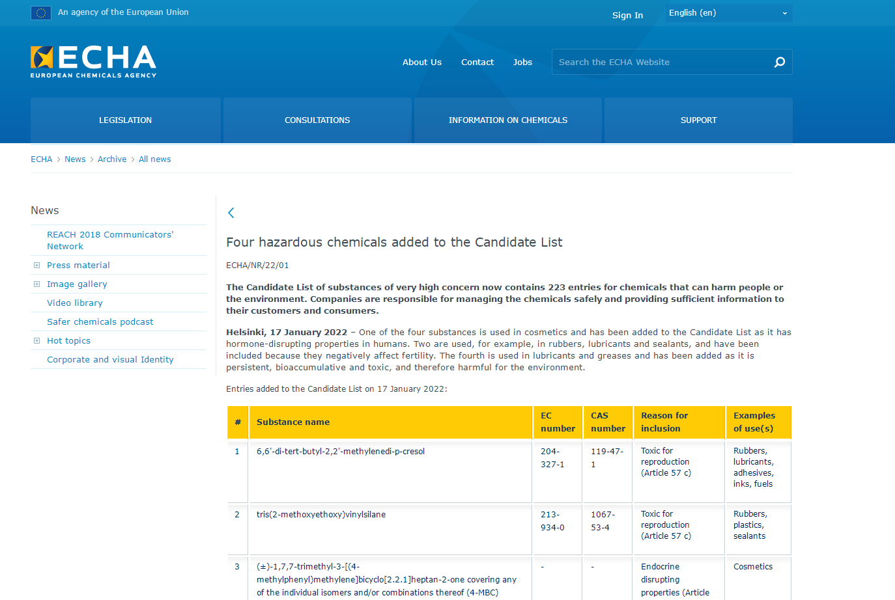Click Sign In
Screen dimensions: 895x600
tap(627, 16)
